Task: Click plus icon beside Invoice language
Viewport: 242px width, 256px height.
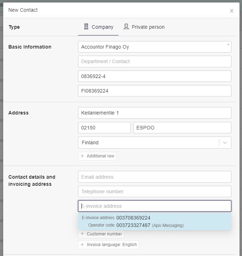Action: click(82, 245)
